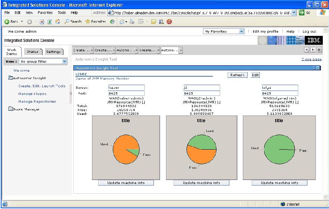Click the browser Back button

[11, 22]
